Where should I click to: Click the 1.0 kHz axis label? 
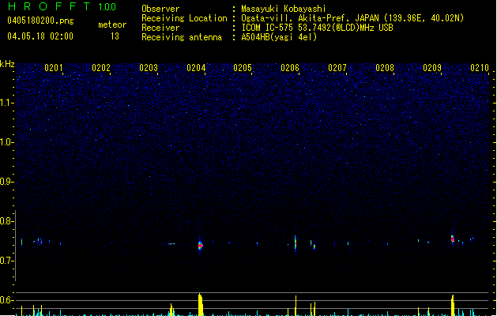[x=7, y=142]
